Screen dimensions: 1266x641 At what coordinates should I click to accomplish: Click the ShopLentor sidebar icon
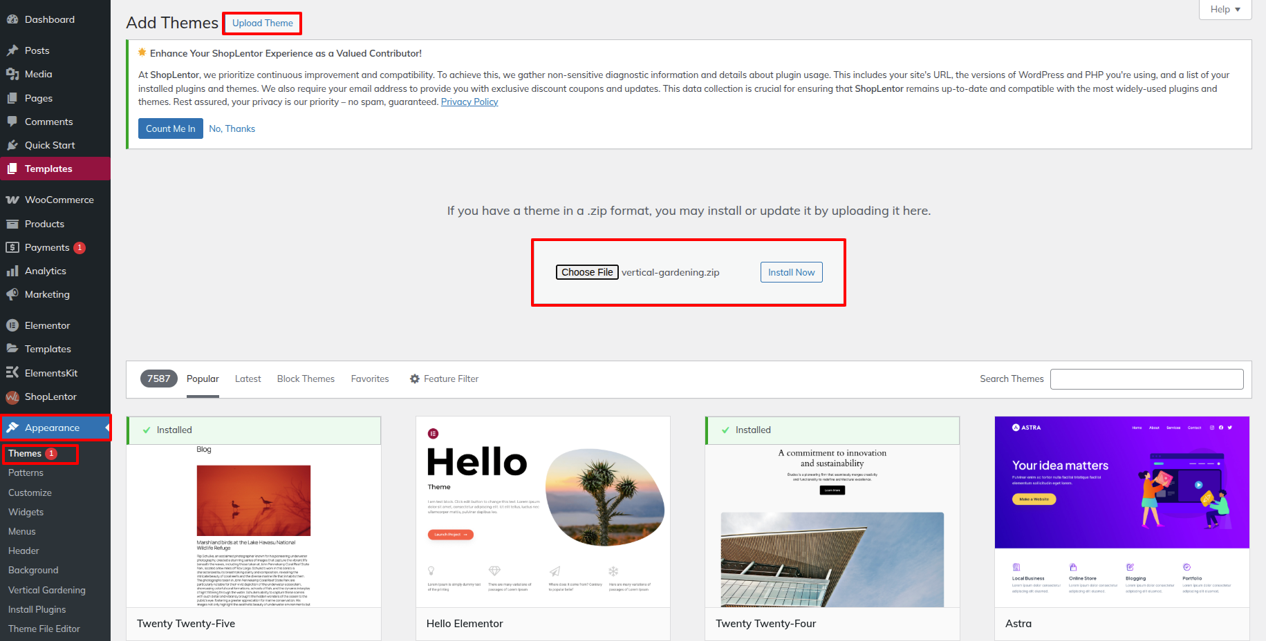tap(12, 396)
